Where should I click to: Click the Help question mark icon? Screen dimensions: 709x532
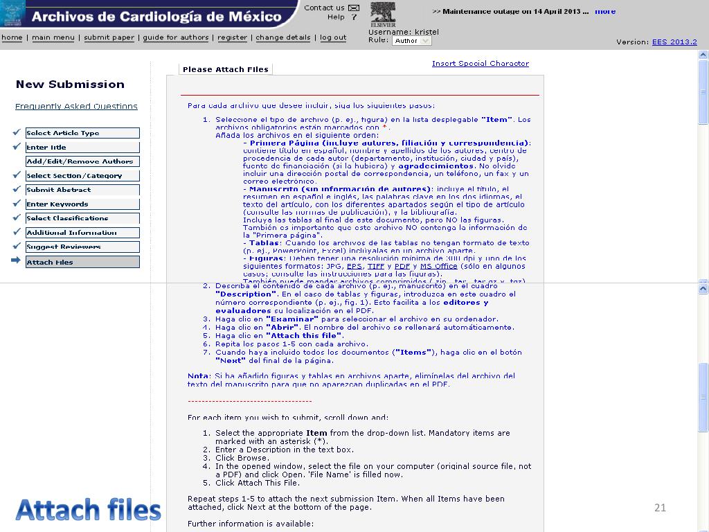coord(354,17)
